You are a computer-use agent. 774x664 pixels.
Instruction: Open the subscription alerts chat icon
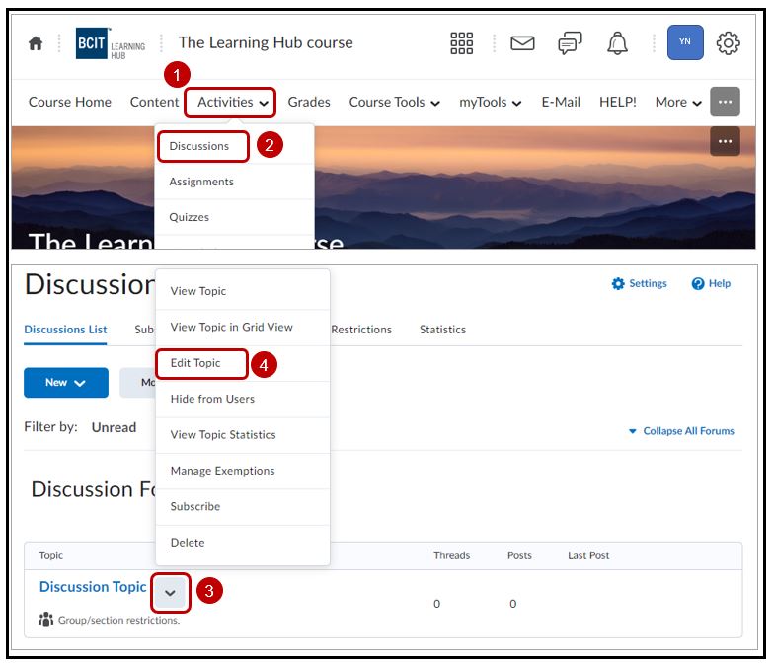(x=570, y=43)
